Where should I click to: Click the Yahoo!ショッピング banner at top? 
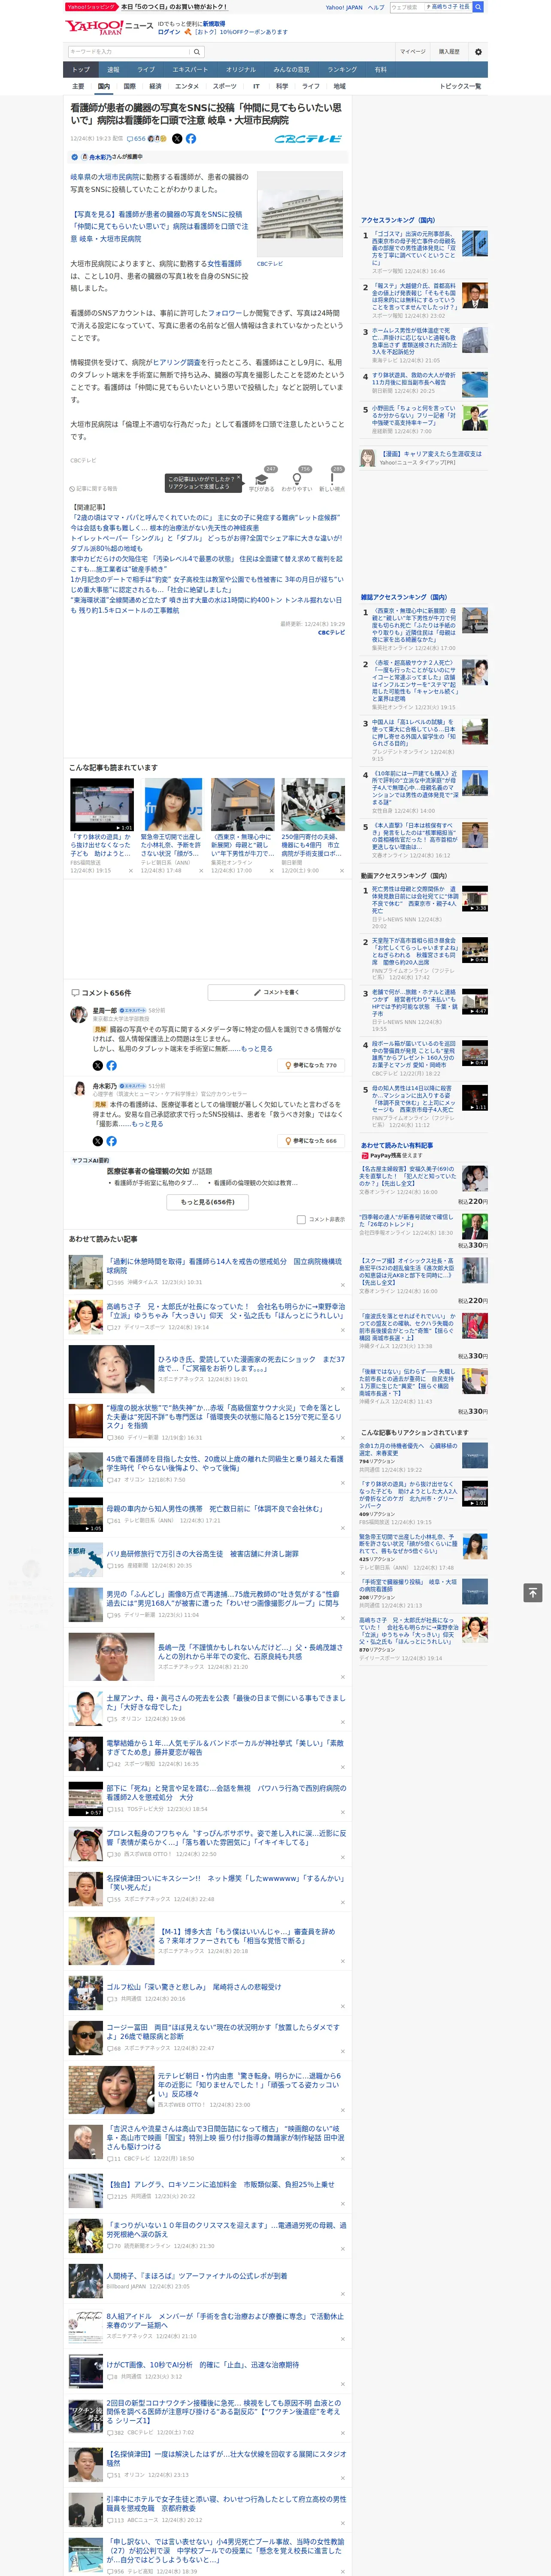pyautogui.click(x=91, y=7)
